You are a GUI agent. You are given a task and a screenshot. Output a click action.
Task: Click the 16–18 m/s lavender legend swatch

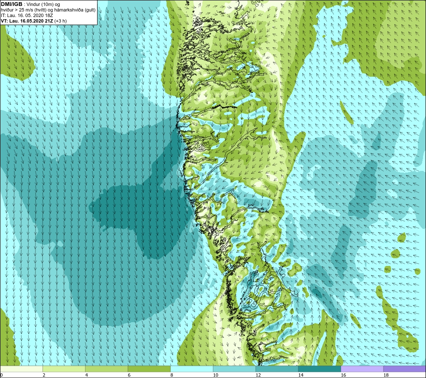point(362,369)
